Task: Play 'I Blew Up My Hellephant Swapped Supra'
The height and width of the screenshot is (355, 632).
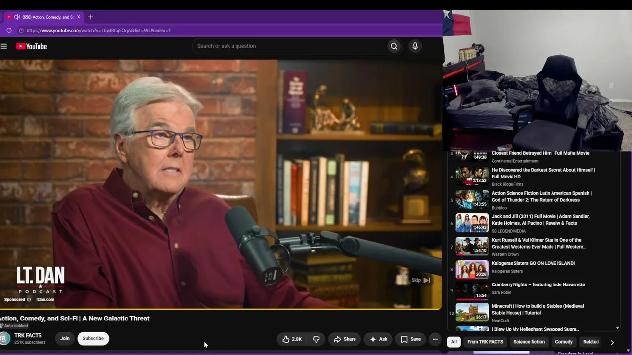Action: click(535, 329)
